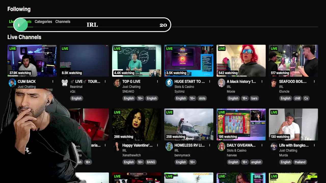Click the chill tag on iDuncle's card
326x183 pixels.
click(x=297, y=98)
